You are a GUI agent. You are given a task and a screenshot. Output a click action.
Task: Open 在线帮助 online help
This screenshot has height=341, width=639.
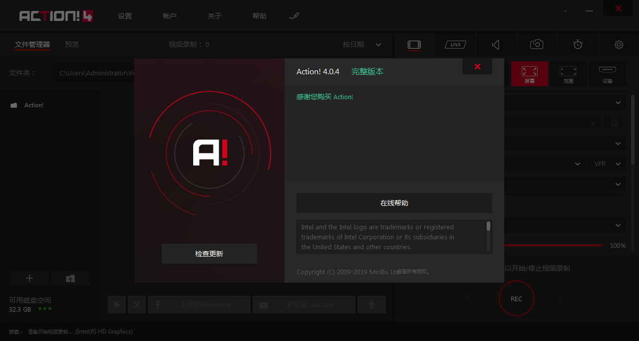[394, 203]
